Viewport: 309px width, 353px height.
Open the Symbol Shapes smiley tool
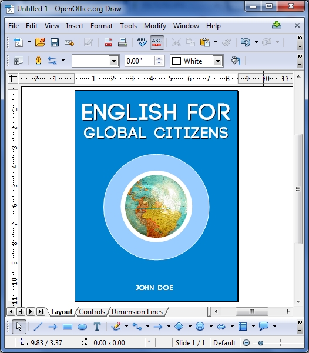(200, 327)
